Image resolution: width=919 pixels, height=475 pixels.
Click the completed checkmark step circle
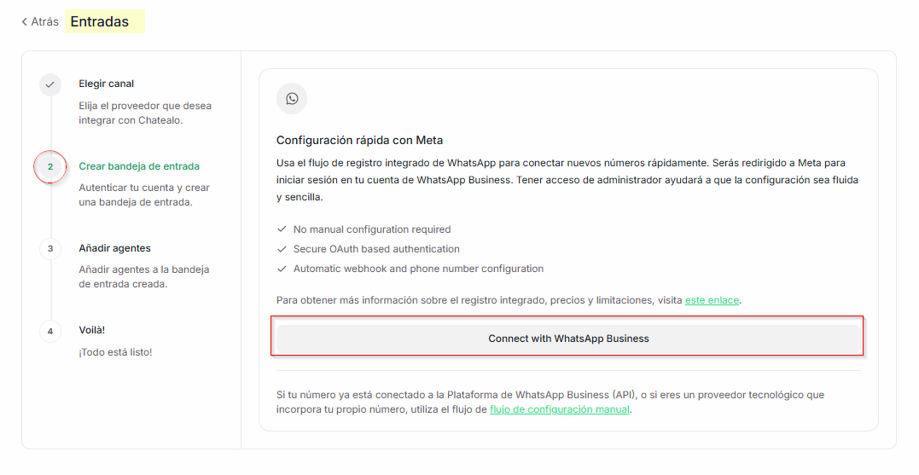pos(50,84)
